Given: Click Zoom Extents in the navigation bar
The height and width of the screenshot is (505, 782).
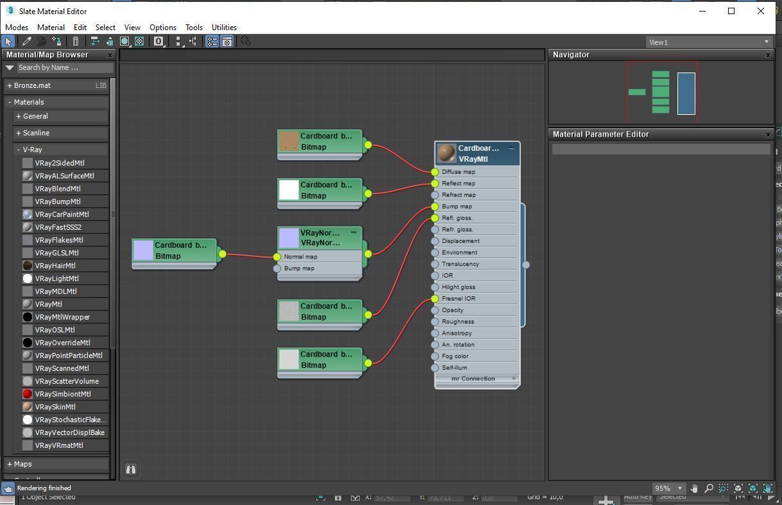Looking at the screenshot, I should 738,488.
